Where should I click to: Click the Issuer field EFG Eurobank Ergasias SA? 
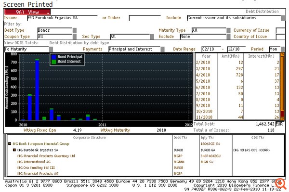tap(62, 18)
